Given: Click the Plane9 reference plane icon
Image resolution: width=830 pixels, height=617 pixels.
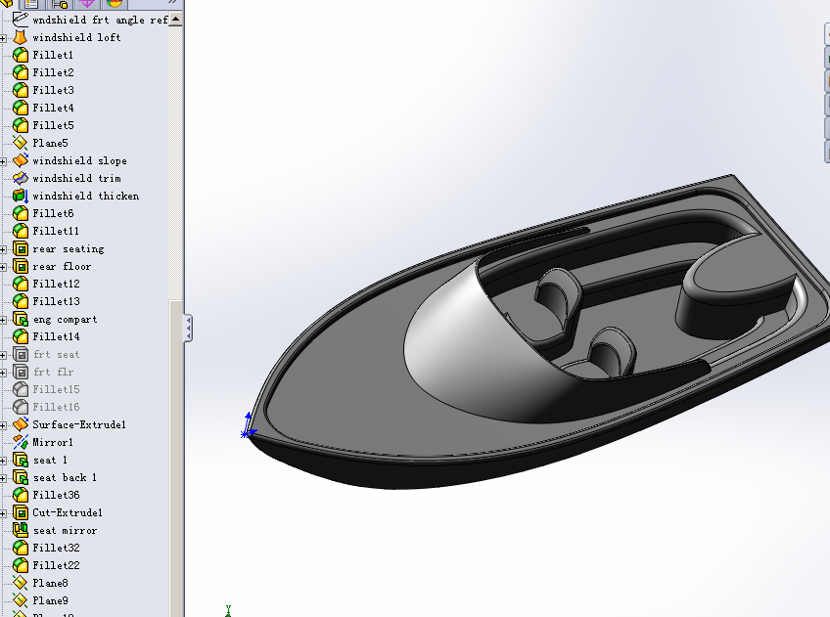Looking at the screenshot, I should coord(21,600).
